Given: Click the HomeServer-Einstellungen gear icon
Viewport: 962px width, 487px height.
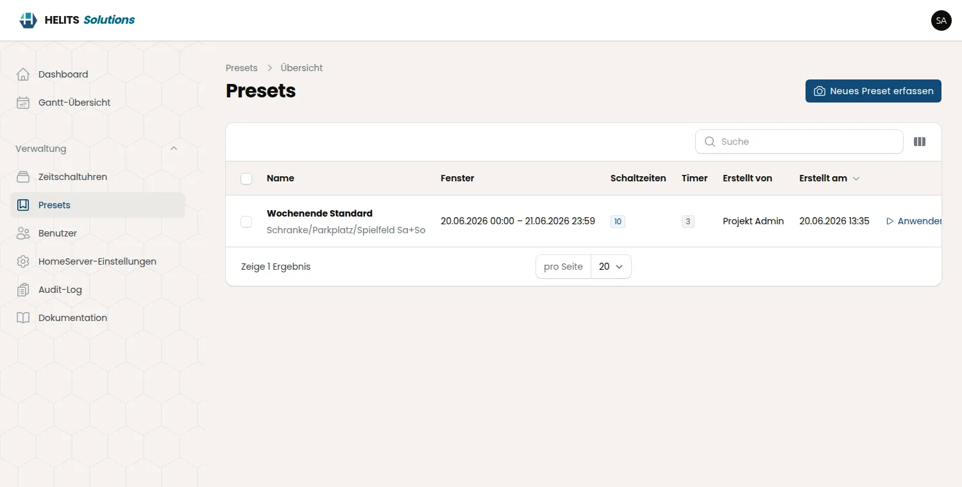Looking at the screenshot, I should click(23, 261).
